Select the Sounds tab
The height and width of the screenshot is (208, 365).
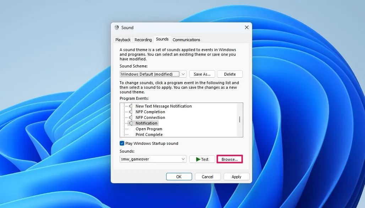pos(162,39)
